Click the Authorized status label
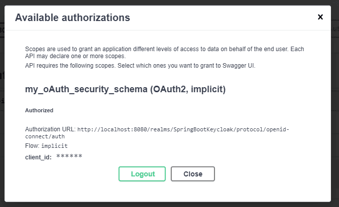Screen dimensions: 339x207 click(x=39, y=110)
